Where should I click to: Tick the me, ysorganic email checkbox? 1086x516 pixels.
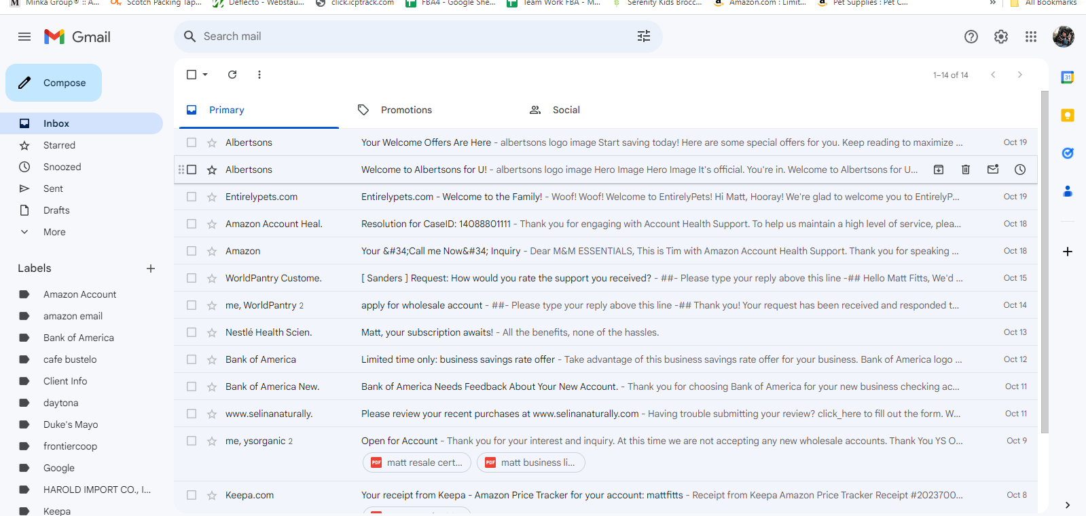[x=192, y=441]
